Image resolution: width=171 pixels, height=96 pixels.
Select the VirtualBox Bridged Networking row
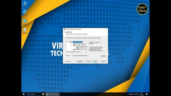tap(83, 46)
